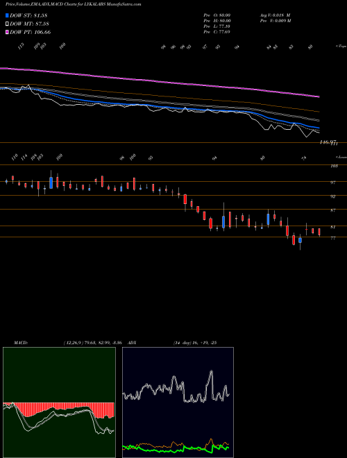Click the 146.97 price label on EMA chart
Viewport: 347px width, 458px height.
329,142
